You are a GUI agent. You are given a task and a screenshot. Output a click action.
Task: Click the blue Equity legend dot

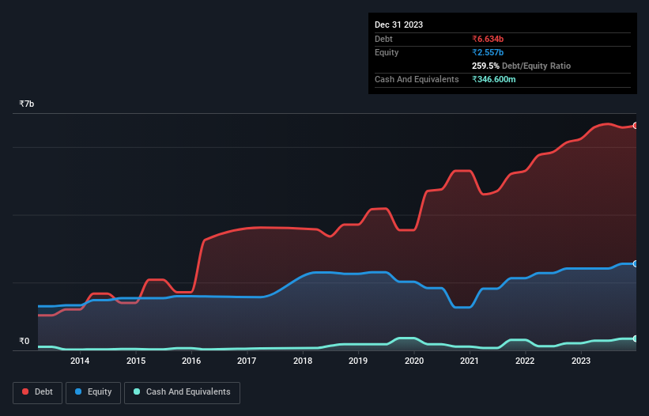[78, 391]
